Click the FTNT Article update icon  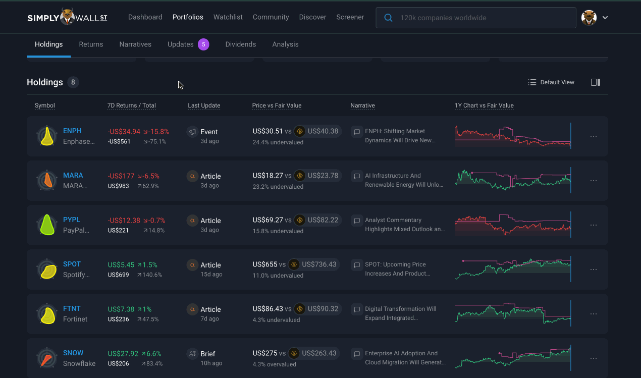[192, 309]
